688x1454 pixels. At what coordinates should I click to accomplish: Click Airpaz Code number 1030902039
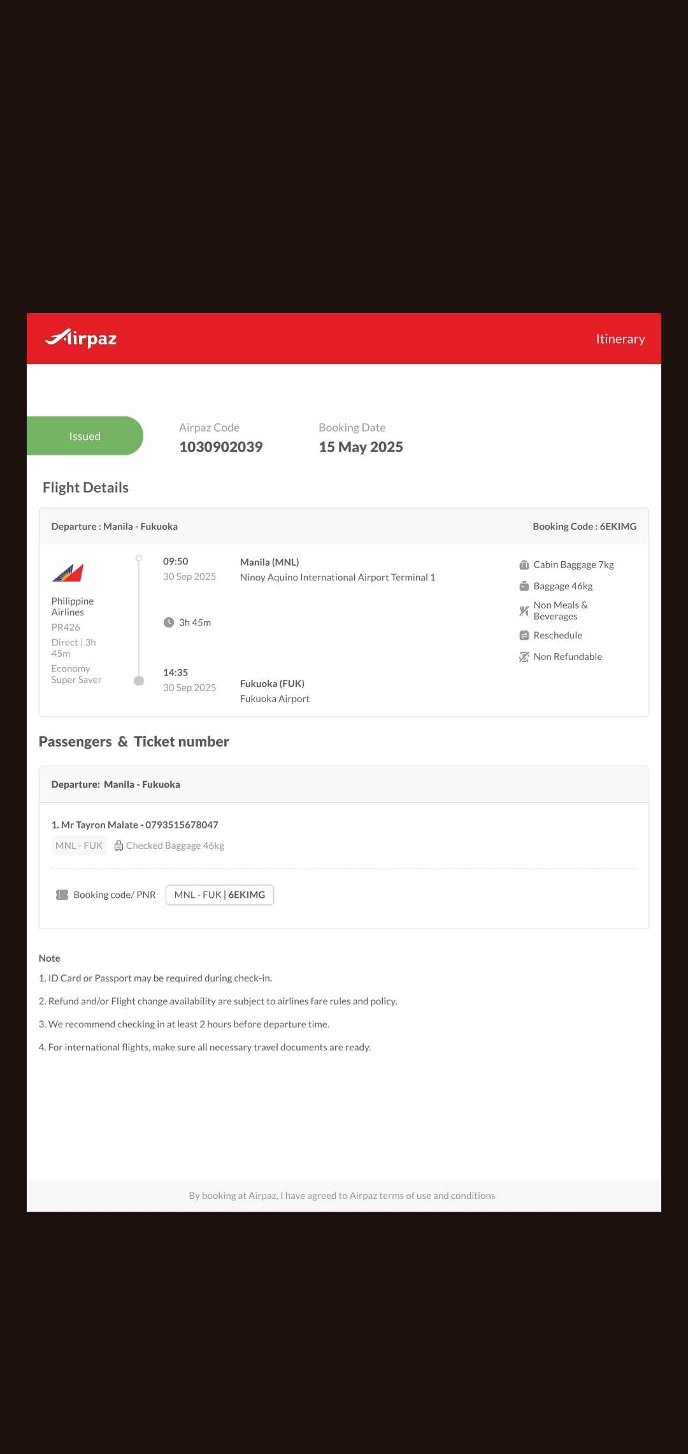[220, 447]
